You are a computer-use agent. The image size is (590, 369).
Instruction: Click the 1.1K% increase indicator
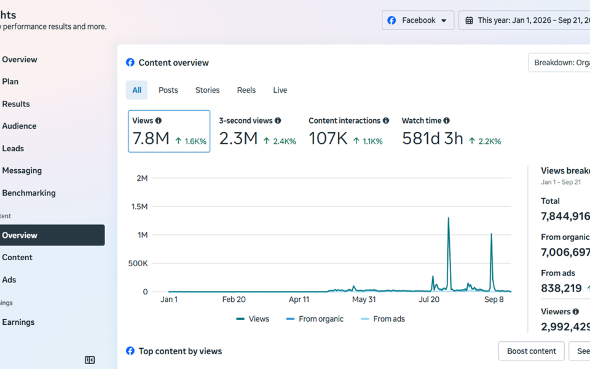368,141
